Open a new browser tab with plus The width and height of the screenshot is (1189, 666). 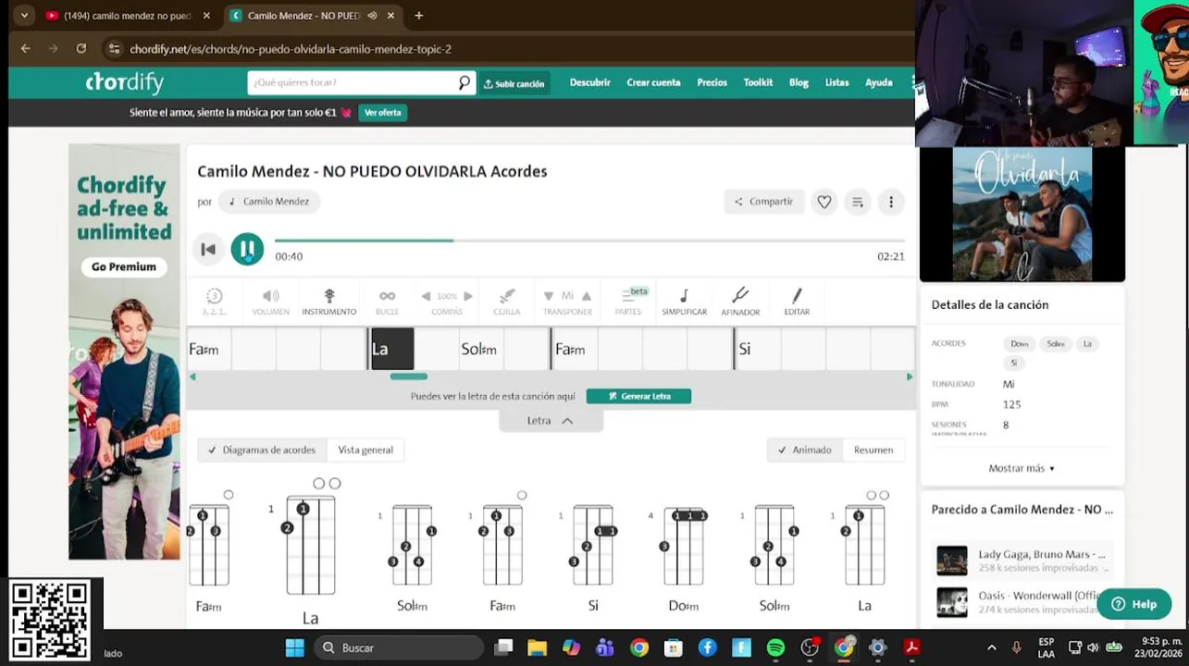pos(419,16)
